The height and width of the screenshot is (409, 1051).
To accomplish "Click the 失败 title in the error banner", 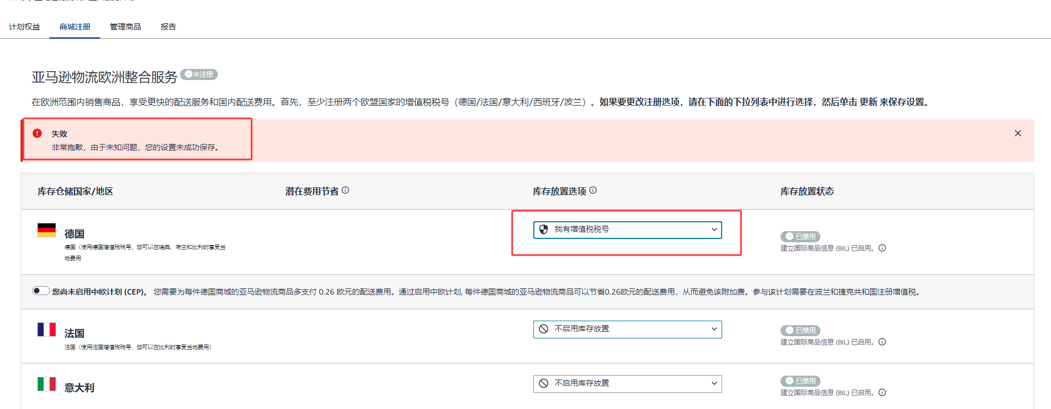I will pyautogui.click(x=59, y=134).
